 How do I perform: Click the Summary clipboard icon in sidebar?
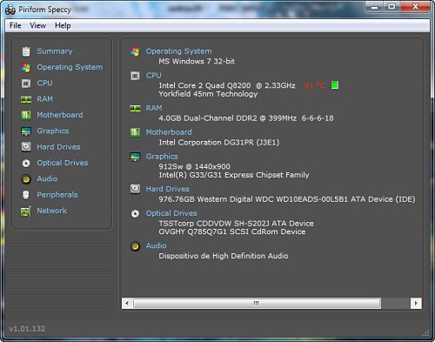(26, 51)
